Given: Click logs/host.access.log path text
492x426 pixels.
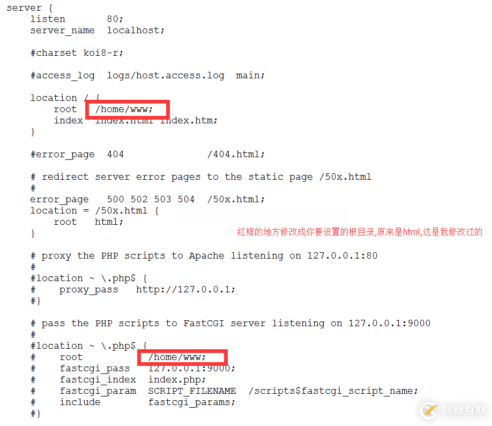Looking at the screenshot, I should coord(166,76).
